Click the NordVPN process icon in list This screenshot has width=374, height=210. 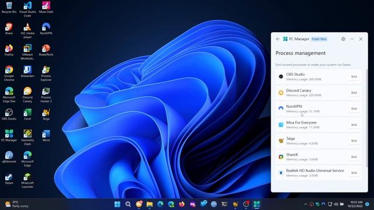pos(281,108)
